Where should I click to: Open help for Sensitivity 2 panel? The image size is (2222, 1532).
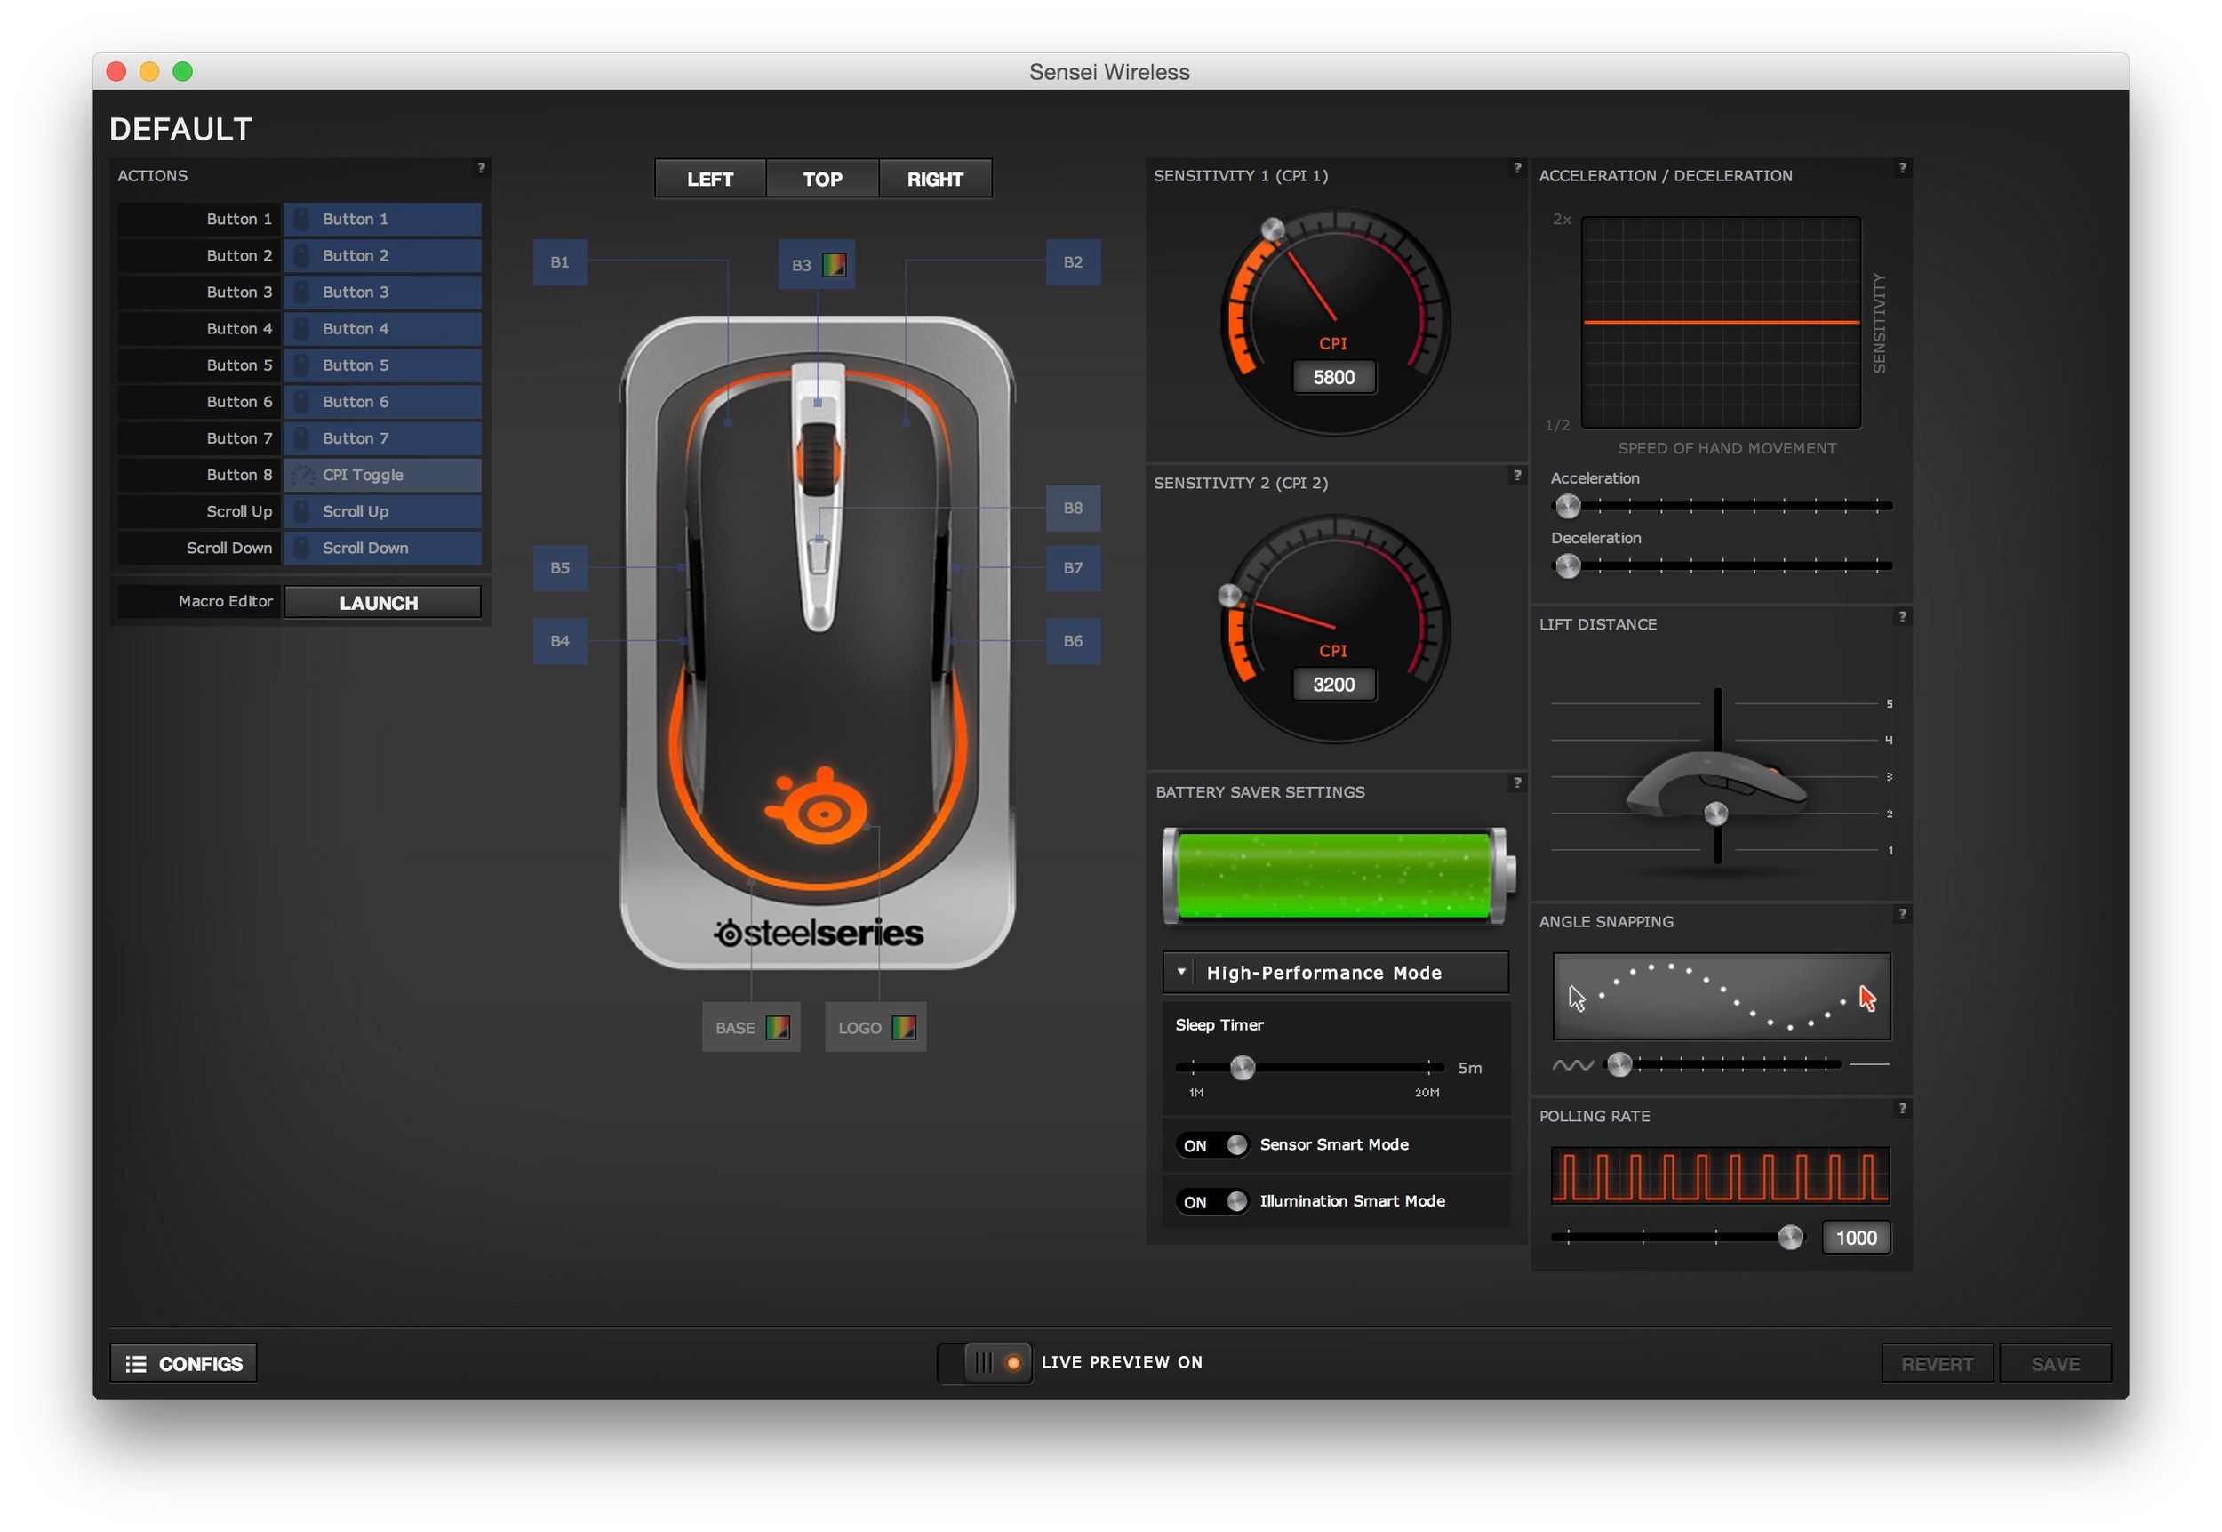[1517, 475]
